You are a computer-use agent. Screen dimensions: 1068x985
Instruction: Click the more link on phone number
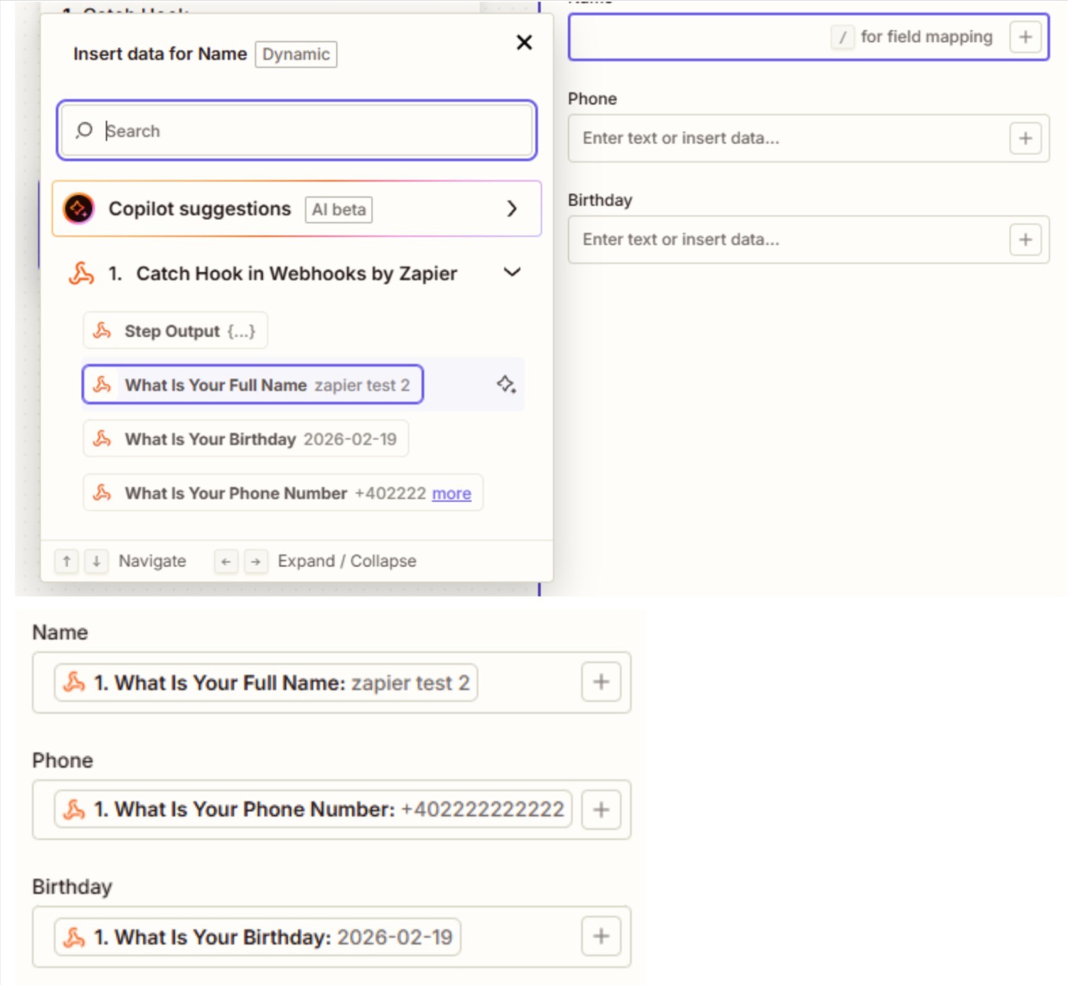tap(452, 493)
